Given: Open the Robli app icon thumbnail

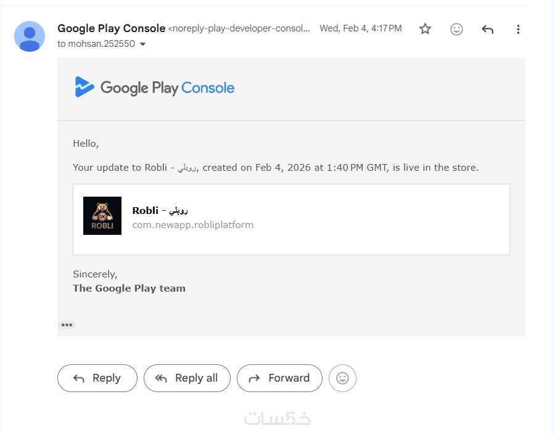Looking at the screenshot, I should click(102, 216).
